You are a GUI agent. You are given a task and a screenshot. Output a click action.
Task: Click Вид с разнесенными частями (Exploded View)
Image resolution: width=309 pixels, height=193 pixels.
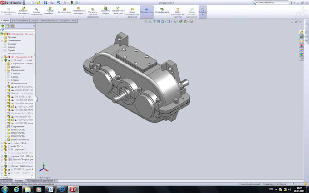click(178, 13)
